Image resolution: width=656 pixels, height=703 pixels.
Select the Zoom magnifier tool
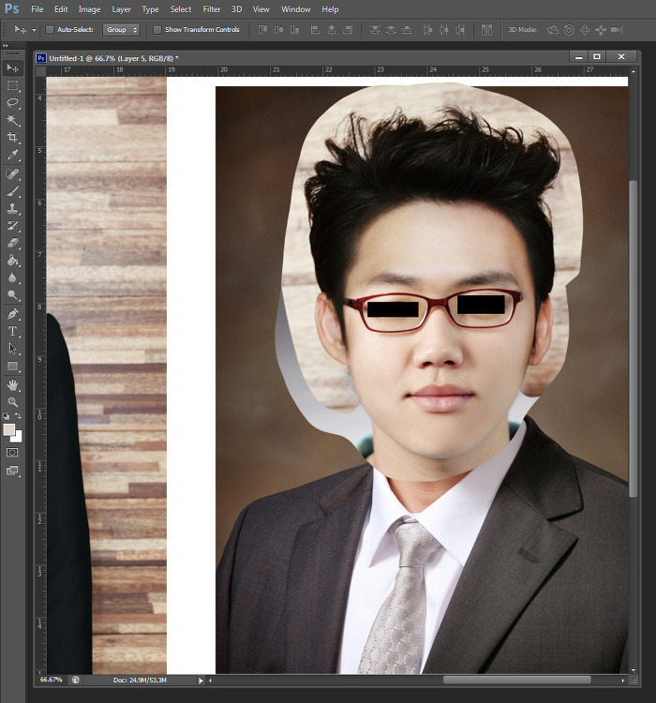[x=13, y=401]
